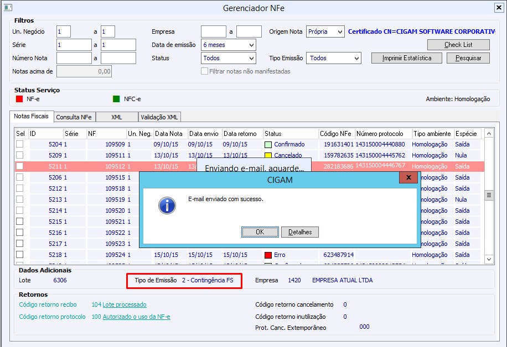This screenshot has height=347, width=507.
Task: Click the first Empresa input field
Action: (x=214, y=31)
